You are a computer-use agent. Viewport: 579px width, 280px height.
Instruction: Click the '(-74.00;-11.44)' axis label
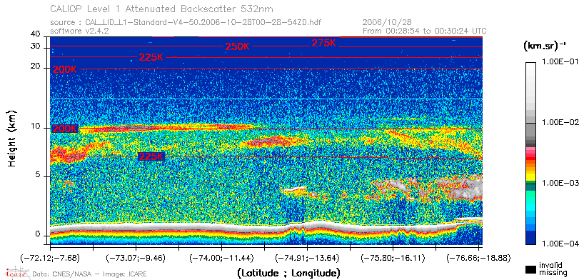[221, 258]
